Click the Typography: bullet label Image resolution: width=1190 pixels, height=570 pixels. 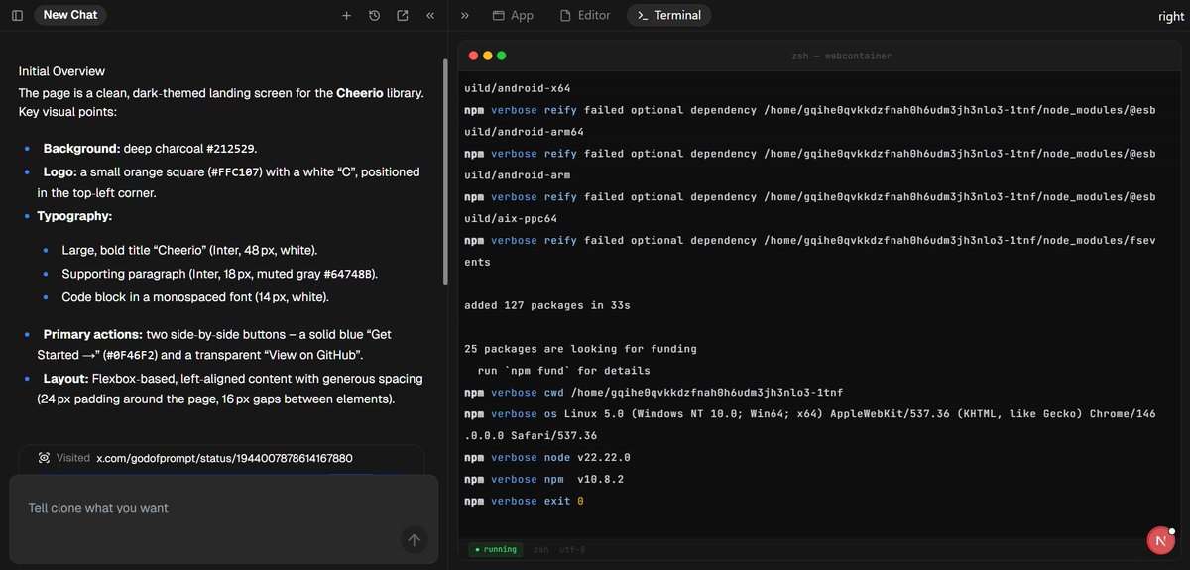[x=74, y=215]
